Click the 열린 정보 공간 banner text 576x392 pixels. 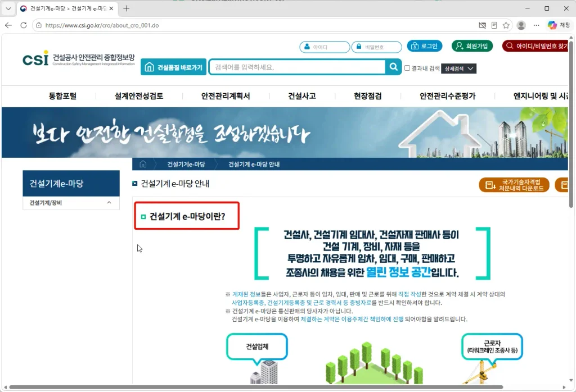coord(398,272)
